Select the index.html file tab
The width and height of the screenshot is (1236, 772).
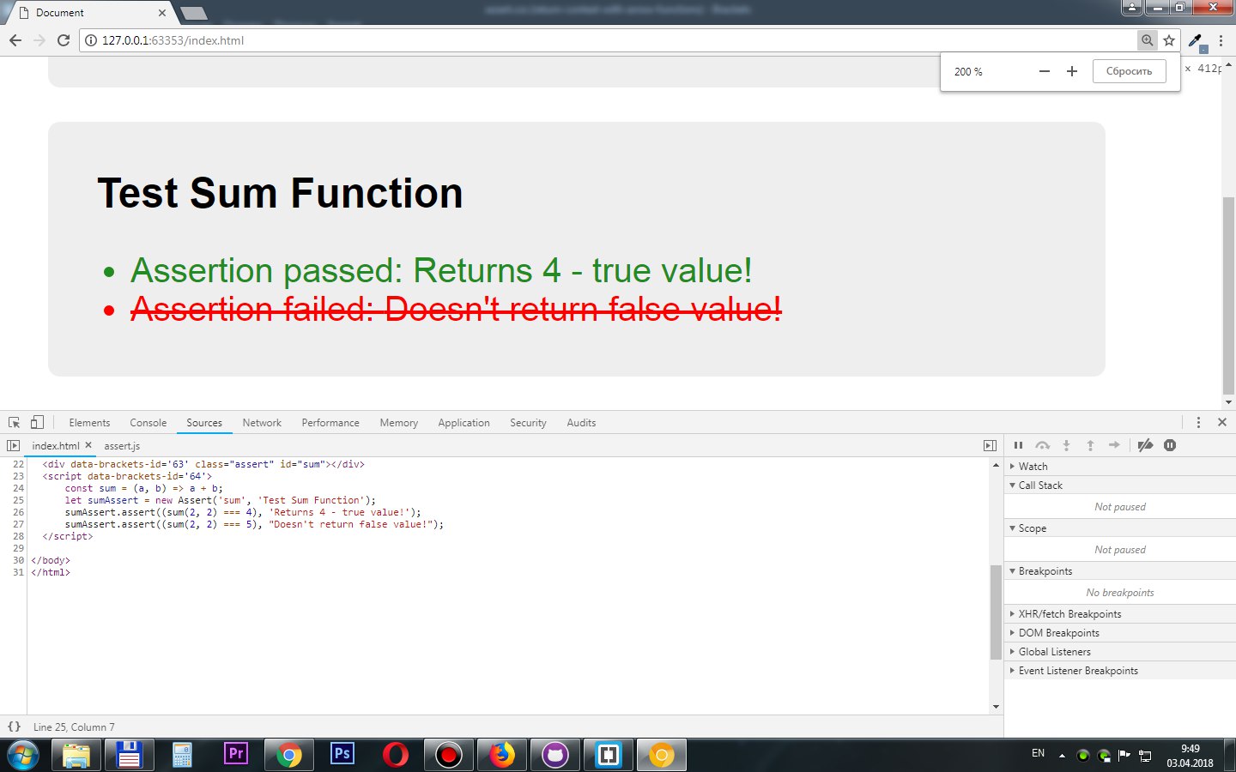pyautogui.click(x=55, y=446)
